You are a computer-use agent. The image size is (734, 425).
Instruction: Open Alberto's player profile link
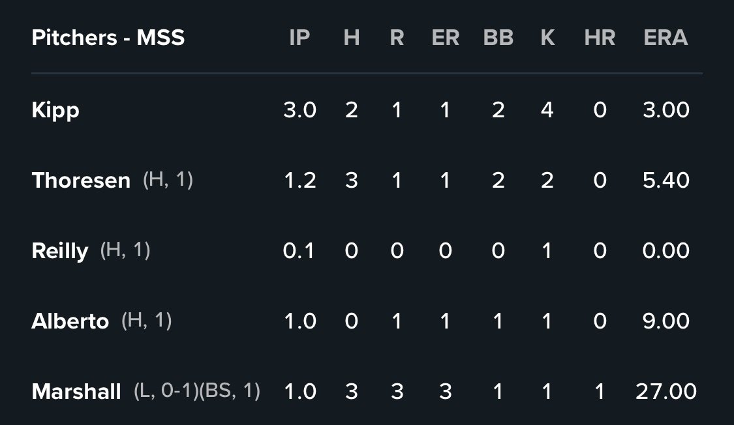click(x=70, y=321)
